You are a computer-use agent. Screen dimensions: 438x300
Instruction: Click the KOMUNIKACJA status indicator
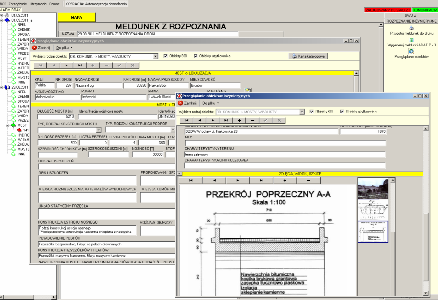click(x=425, y=10)
